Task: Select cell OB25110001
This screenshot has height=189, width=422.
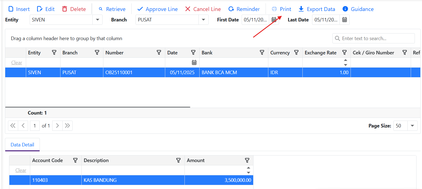Action: point(134,73)
